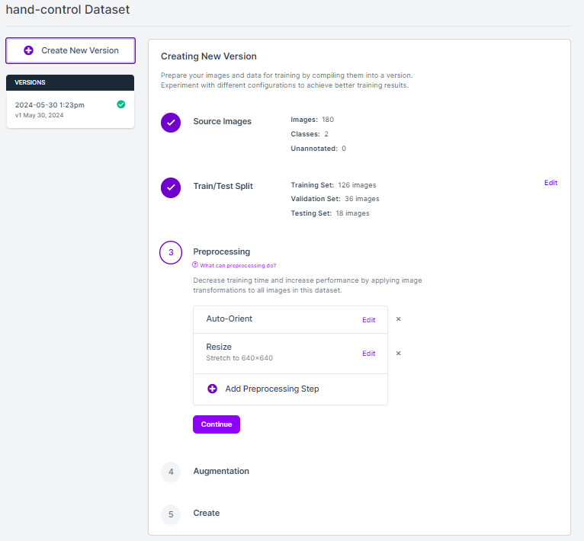Screen dimensions: 584x541
Task: Click 'Validation Set: 36 images'
Action: [x=335, y=199]
